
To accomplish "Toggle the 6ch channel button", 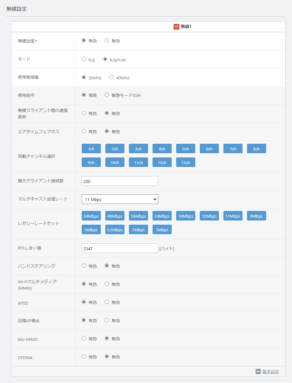I will coord(209,148).
